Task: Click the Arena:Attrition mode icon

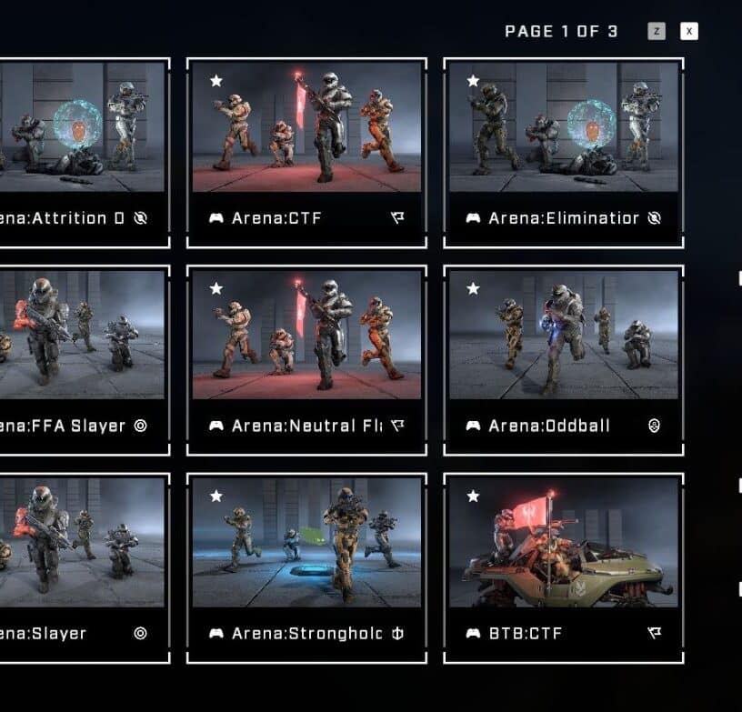Action: (x=141, y=217)
